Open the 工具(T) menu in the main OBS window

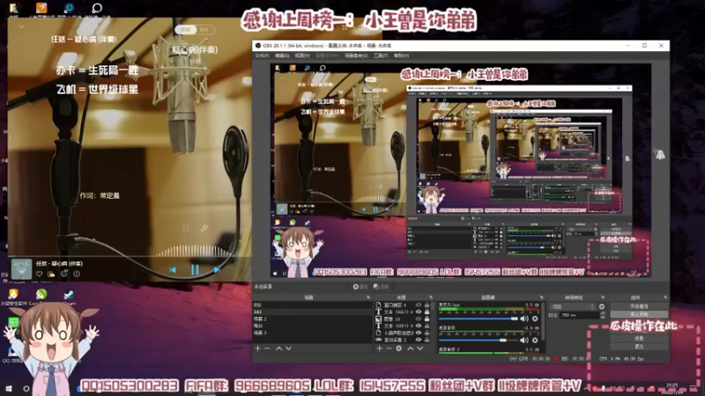coord(381,55)
